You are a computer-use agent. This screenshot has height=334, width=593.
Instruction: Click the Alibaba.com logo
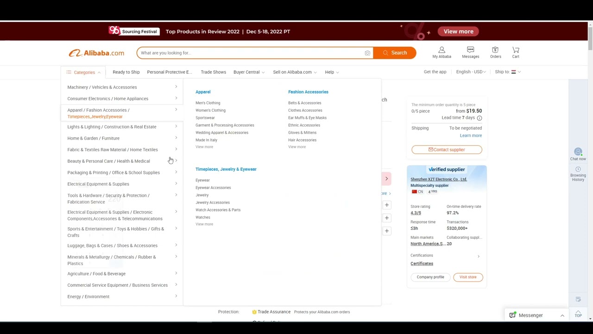point(96,53)
